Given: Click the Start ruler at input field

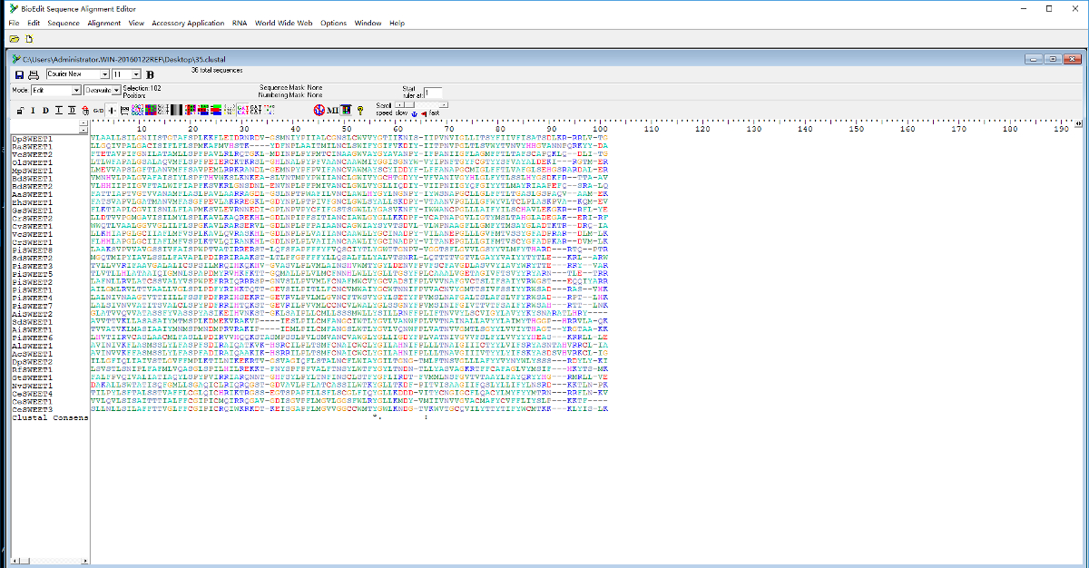Looking at the screenshot, I should coord(433,93).
